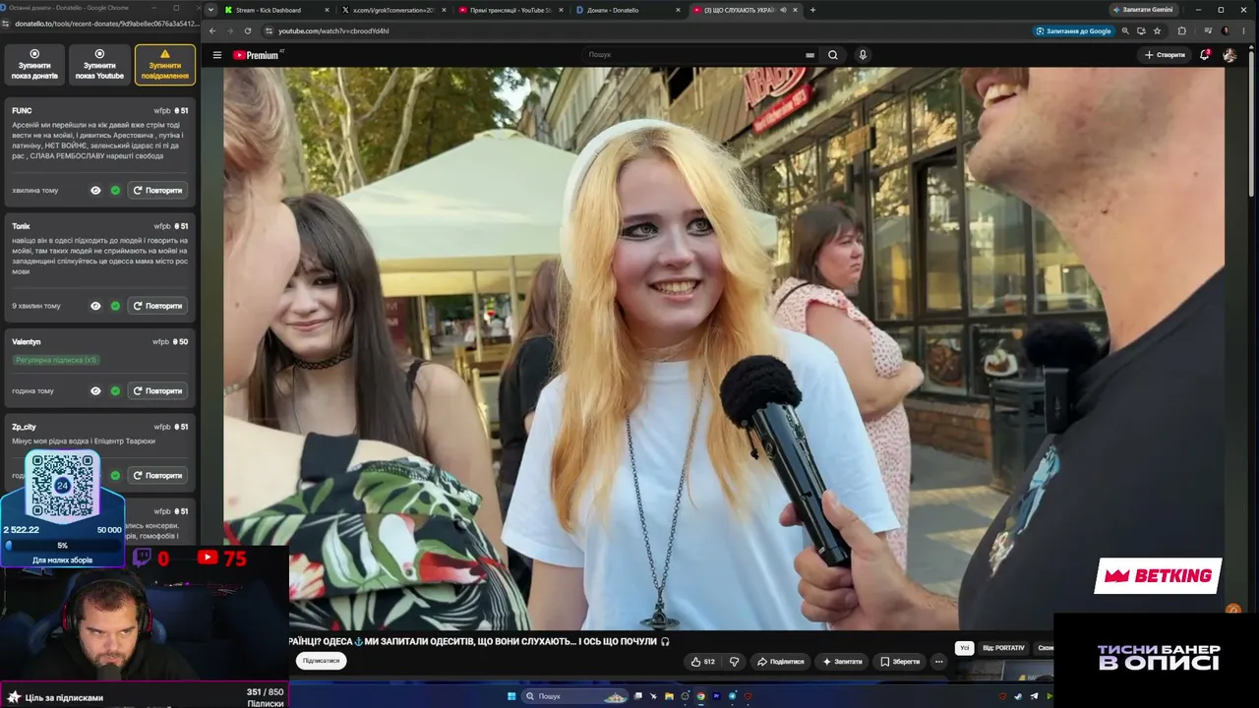Dislike the video with thumbs-down
Image resolution: width=1259 pixels, height=708 pixels.
click(734, 662)
